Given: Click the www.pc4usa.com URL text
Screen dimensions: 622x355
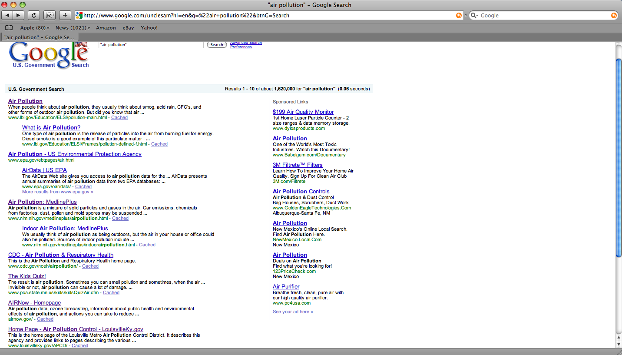Looking at the screenshot, I should tap(292, 303).
